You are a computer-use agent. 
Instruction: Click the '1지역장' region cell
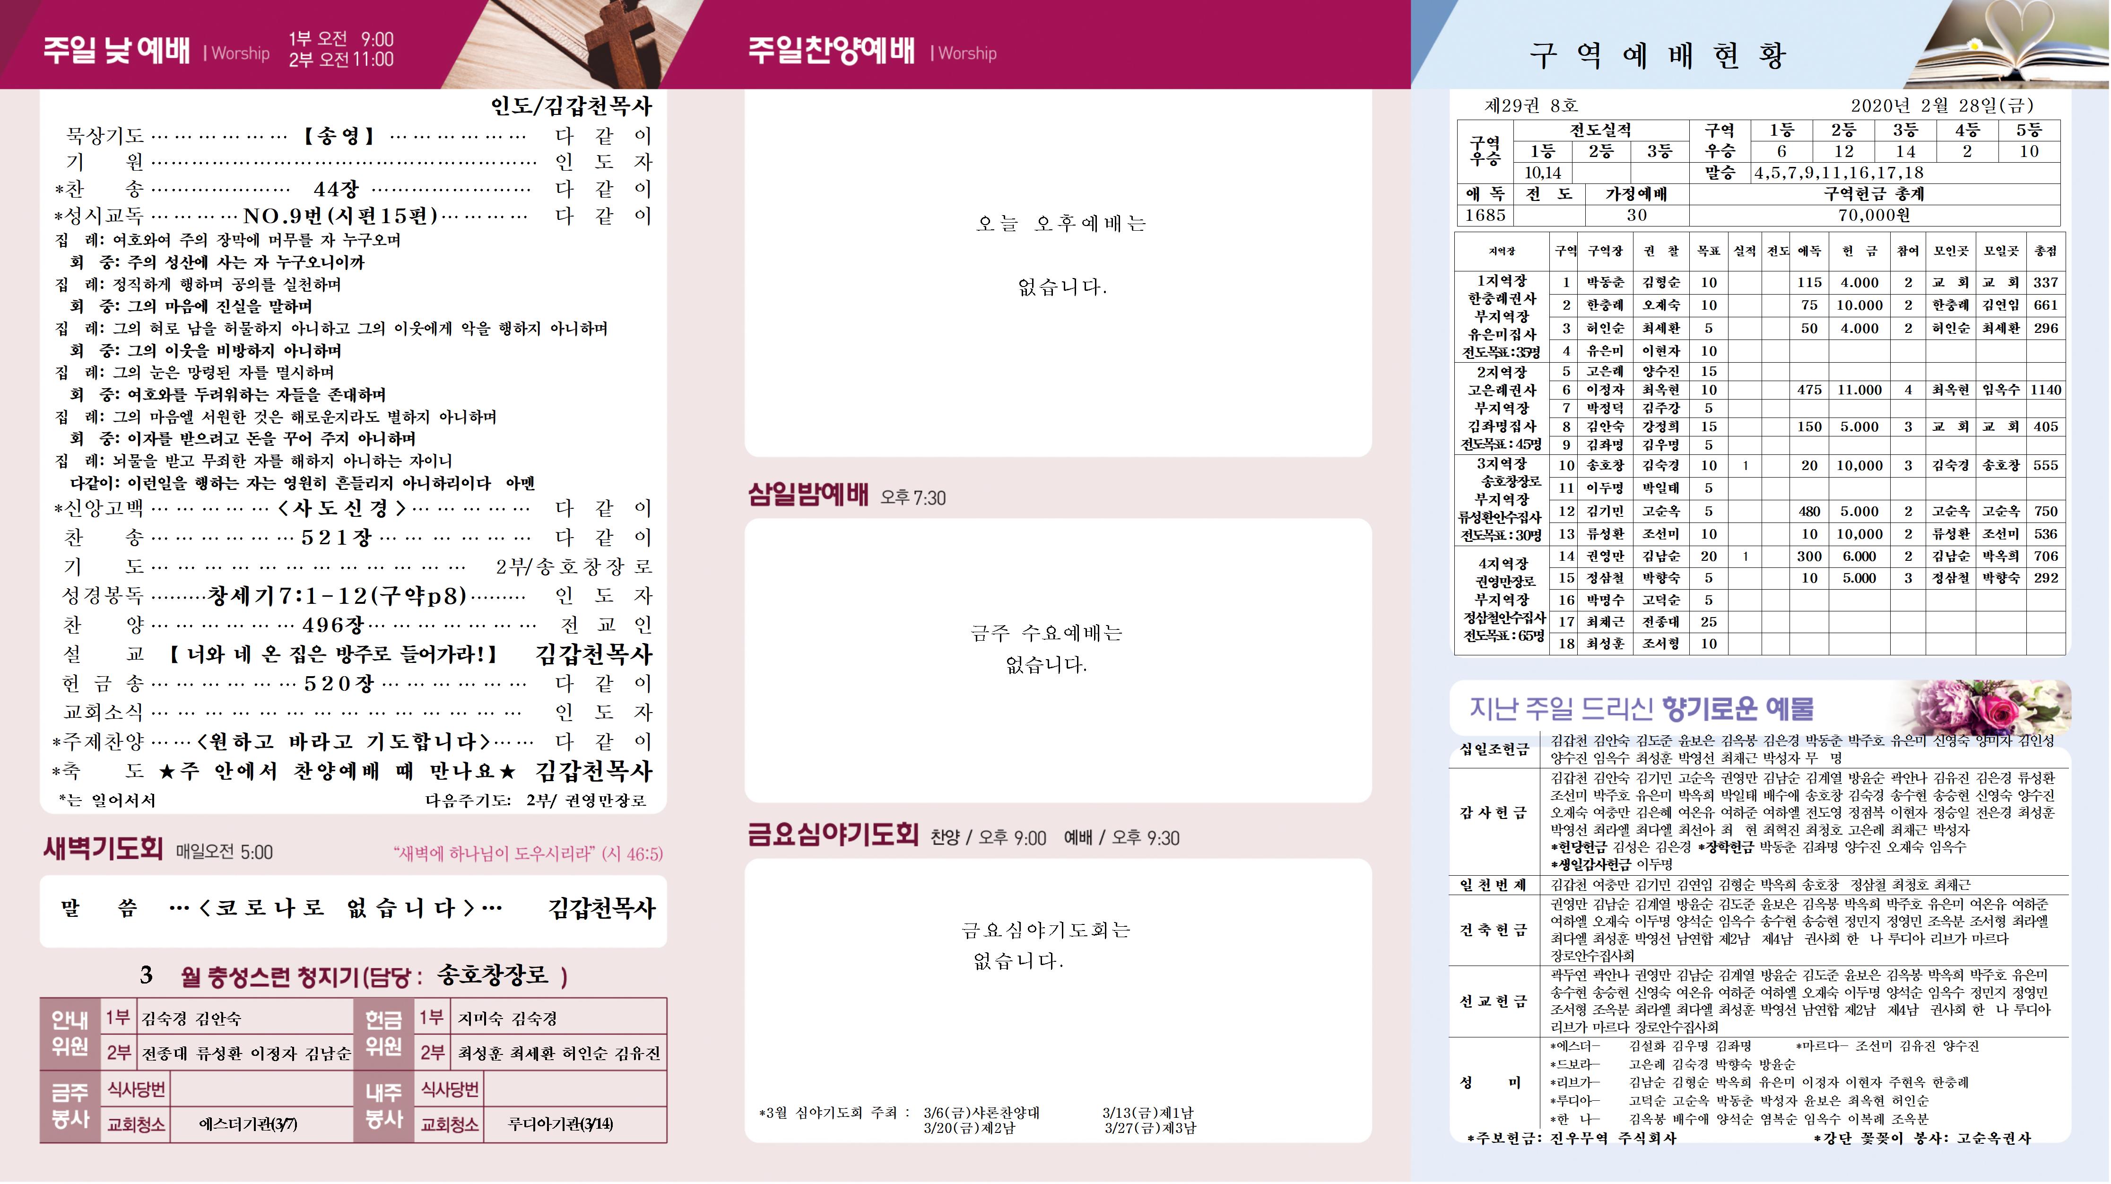1502,317
